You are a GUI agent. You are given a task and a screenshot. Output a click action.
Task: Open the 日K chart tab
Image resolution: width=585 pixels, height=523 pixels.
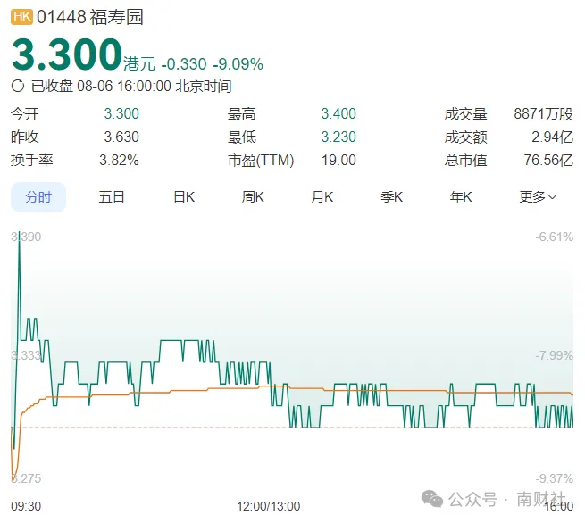184,197
